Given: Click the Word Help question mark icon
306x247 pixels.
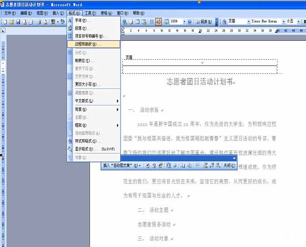Looking at the screenshot, I should (189, 22).
